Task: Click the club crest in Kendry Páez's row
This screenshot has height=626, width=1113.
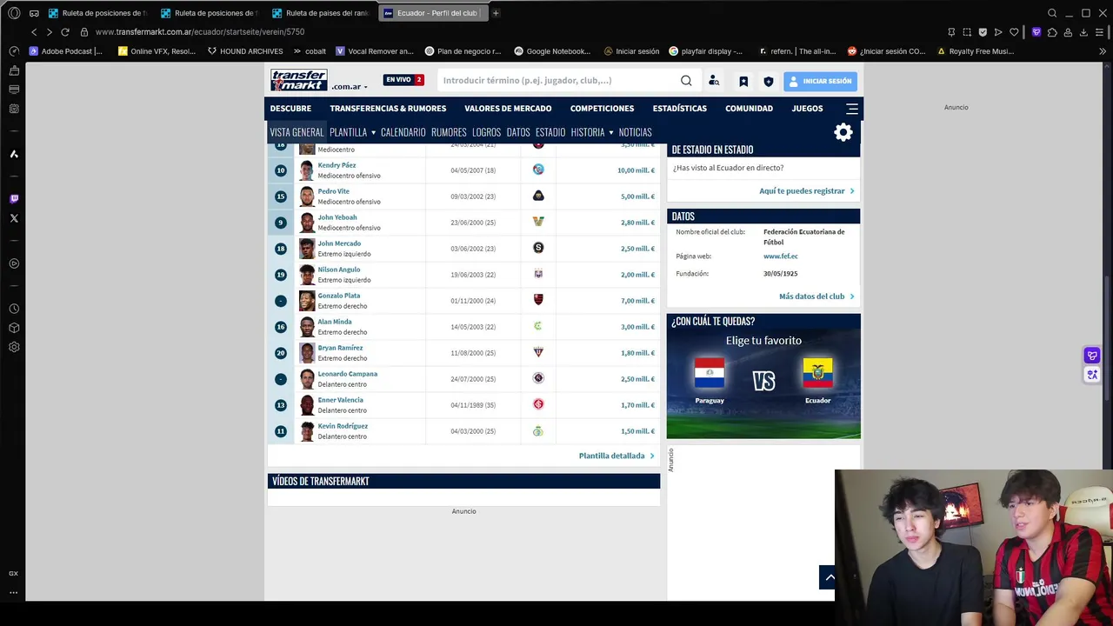Action: click(538, 170)
